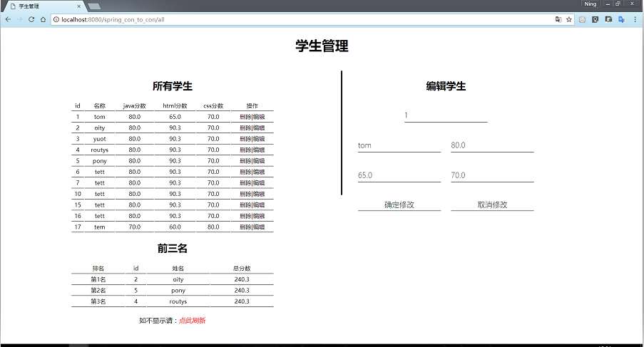Open the browser home page
This screenshot has width=644, height=347.
click(43, 19)
